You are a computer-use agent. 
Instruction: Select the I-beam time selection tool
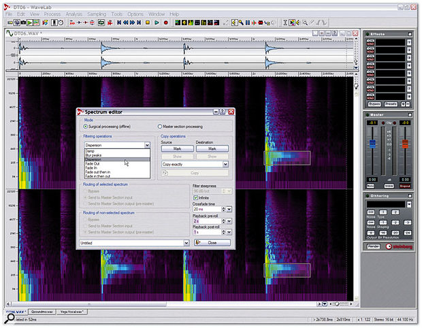285,22
